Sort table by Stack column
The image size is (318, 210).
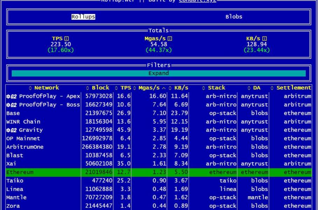pos(214,88)
